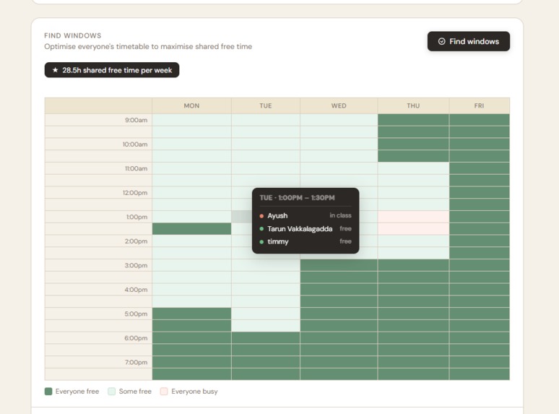Click Tarun Vakkalagadda row in tooltip
This screenshot has height=414, width=559.
(x=305, y=228)
